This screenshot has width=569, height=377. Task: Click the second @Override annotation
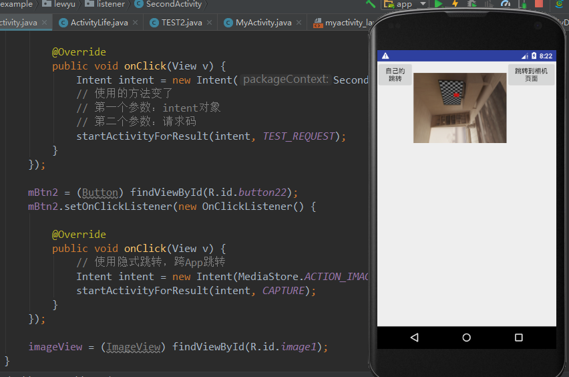click(79, 234)
